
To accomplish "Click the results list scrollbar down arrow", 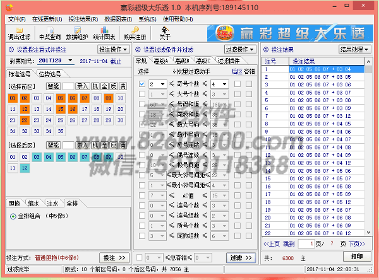I will tap(369, 233).
